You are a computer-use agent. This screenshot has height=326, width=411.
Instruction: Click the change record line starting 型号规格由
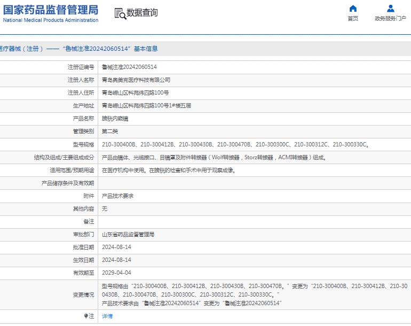point(255,290)
